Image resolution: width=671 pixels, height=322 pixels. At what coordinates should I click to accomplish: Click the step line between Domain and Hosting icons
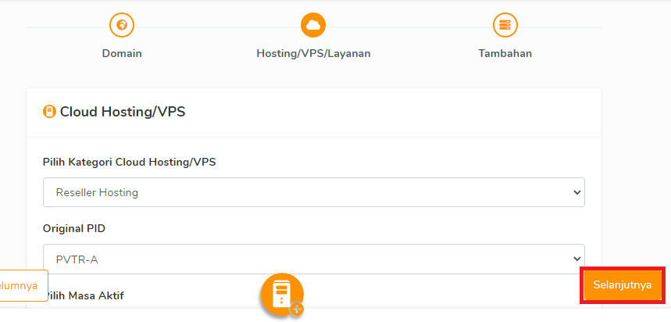point(217,27)
